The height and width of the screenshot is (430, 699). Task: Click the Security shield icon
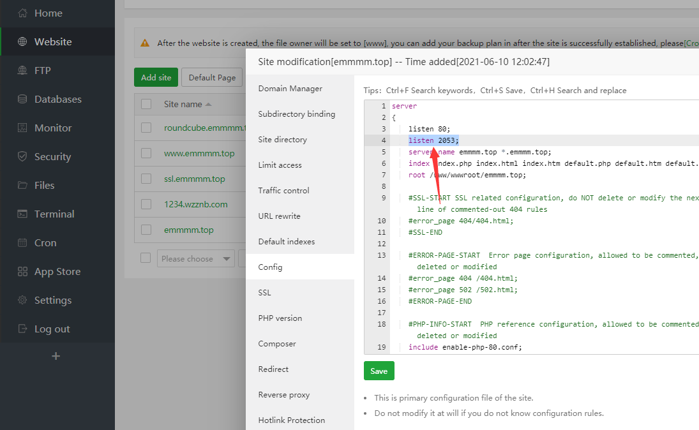click(x=22, y=156)
